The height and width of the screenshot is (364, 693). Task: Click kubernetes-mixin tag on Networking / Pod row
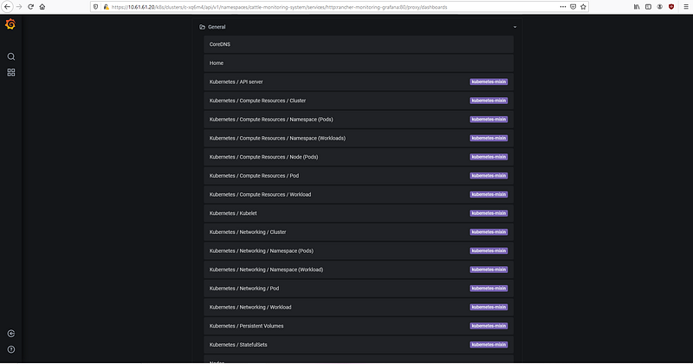489,289
